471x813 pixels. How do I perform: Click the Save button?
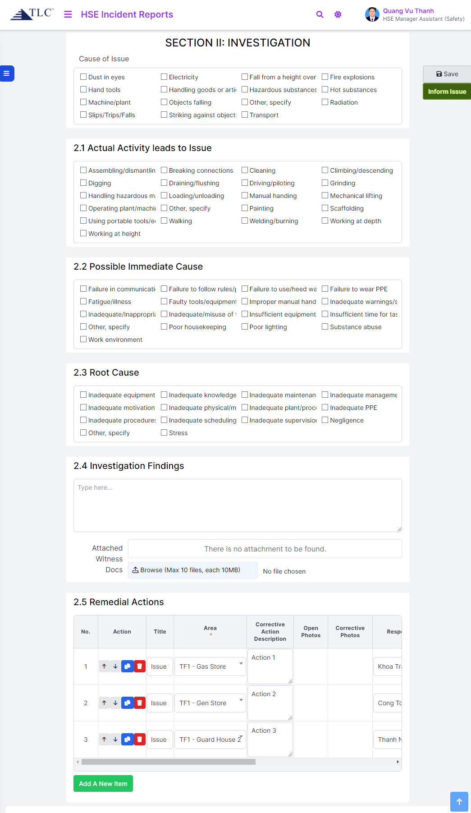447,74
